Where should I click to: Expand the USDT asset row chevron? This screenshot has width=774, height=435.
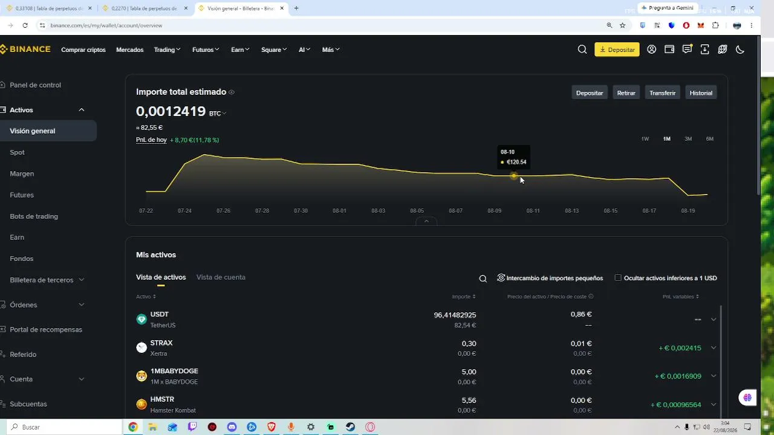point(714,320)
